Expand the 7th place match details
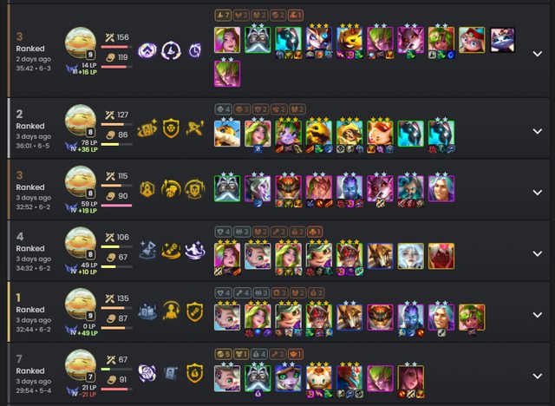The height and width of the screenshot is (406, 555). (x=538, y=377)
